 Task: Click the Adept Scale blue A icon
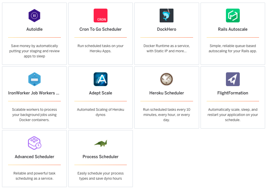tap(101, 79)
